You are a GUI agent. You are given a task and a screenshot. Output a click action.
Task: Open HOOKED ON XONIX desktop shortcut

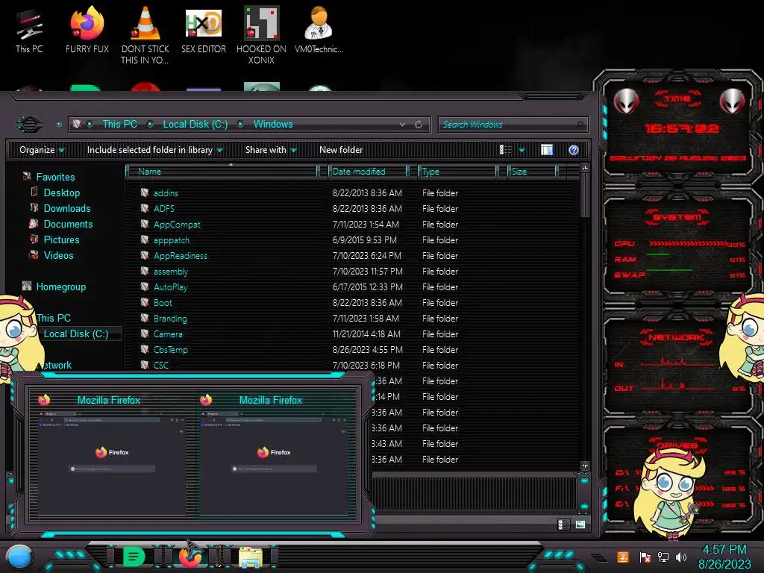pos(261,35)
